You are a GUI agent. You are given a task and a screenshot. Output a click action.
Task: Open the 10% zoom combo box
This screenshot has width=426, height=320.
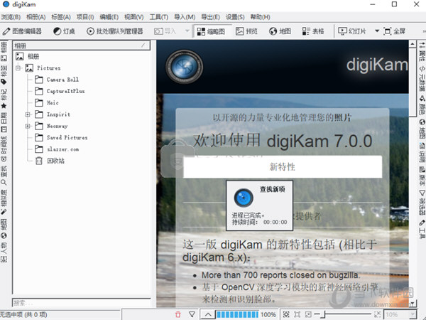[x=400, y=314]
